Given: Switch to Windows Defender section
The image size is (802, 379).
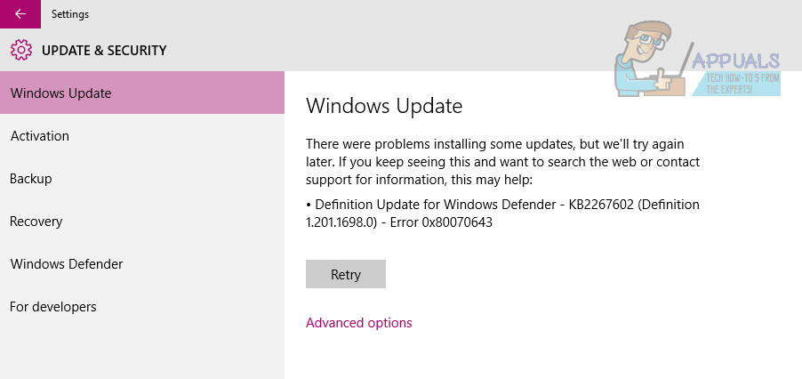Looking at the screenshot, I should [x=66, y=264].
